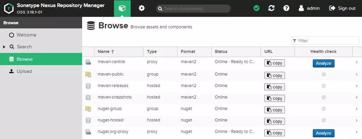This screenshot has width=362, height=139.
Task: Open the Help question mark icon
Action: [286, 8]
